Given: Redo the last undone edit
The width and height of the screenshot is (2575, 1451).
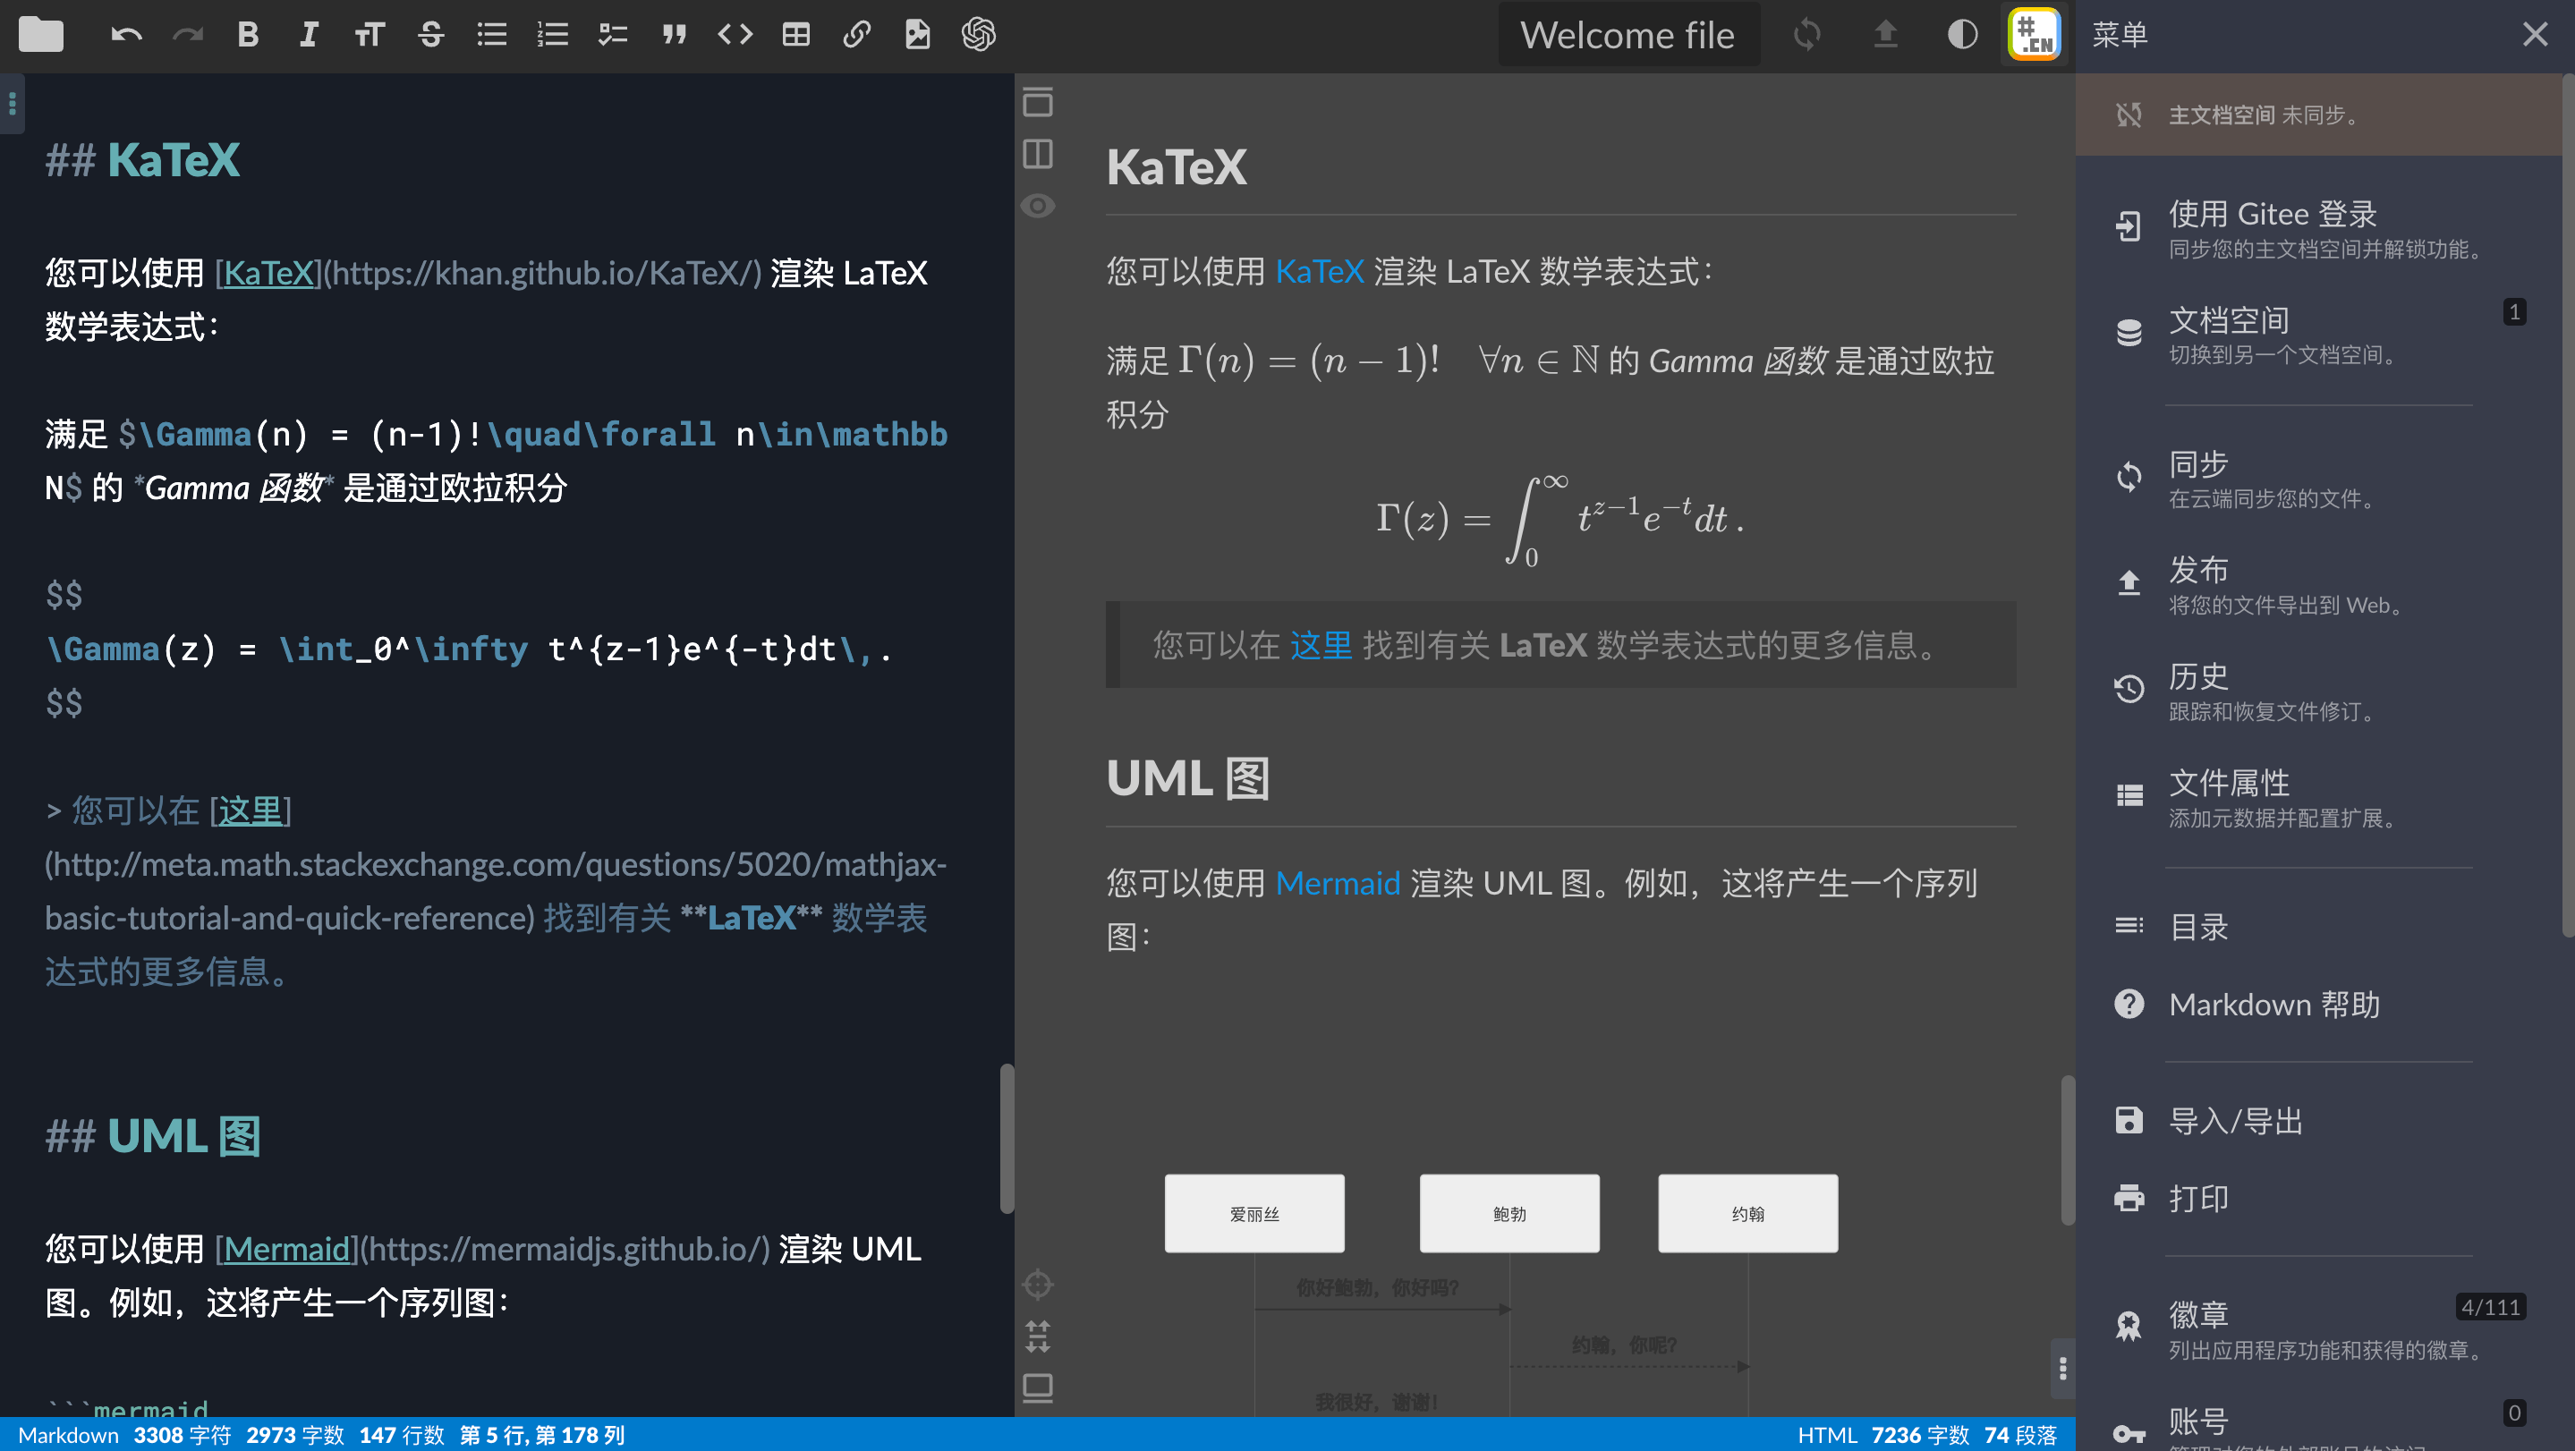Looking at the screenshot, I should [x=187, y=35].
